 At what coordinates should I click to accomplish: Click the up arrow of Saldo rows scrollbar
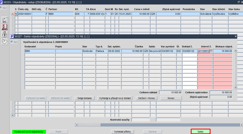coord(236,50)
